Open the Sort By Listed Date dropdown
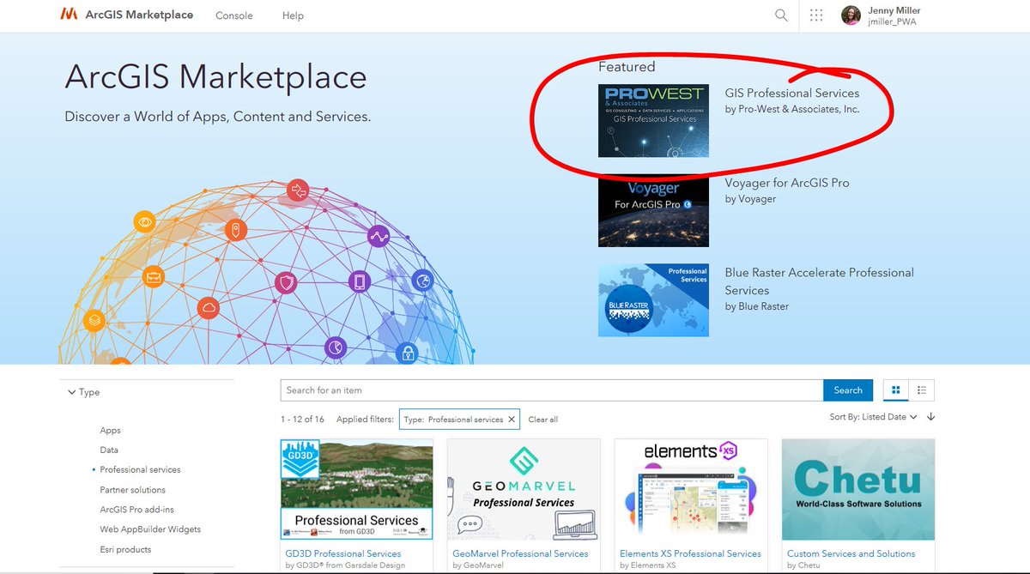The width and height of the screenshot is (1030, 574). [x=874, y=417]
